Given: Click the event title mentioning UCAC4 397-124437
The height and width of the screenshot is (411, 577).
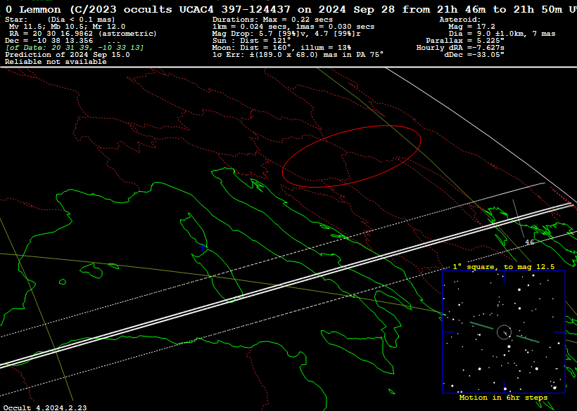Looking at the screenshot, I should point(291,9).
